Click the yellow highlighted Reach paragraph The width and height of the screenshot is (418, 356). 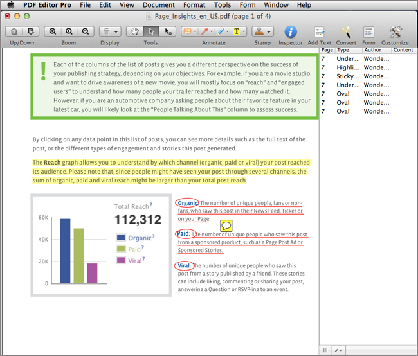[x=171, y=172]
